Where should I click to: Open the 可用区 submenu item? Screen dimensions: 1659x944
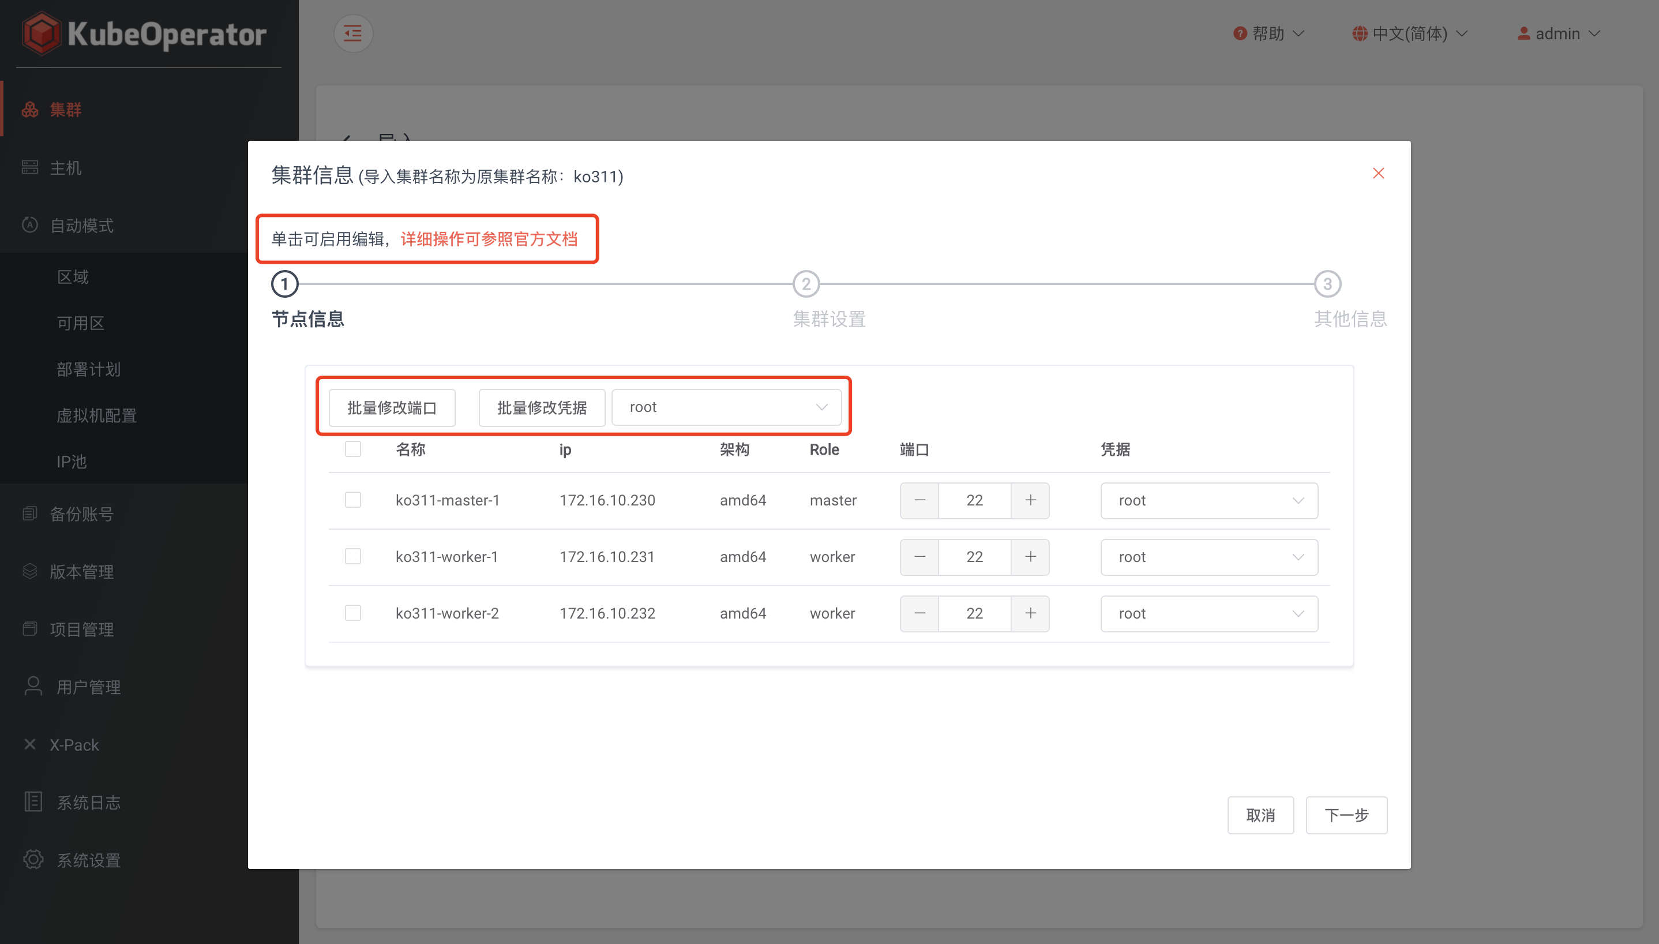click(80, 323)
